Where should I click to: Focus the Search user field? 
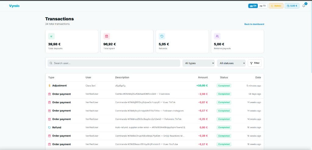pos(114,63)
